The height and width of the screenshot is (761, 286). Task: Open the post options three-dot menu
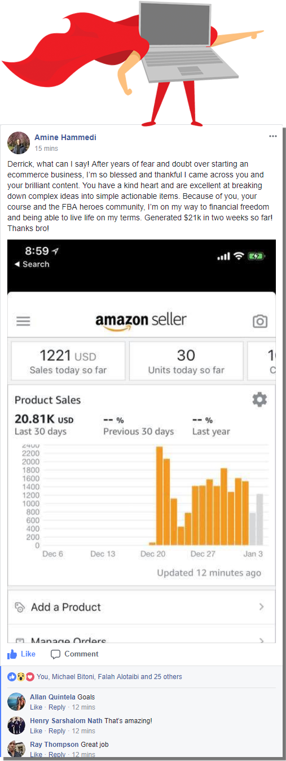click(273, 136)
